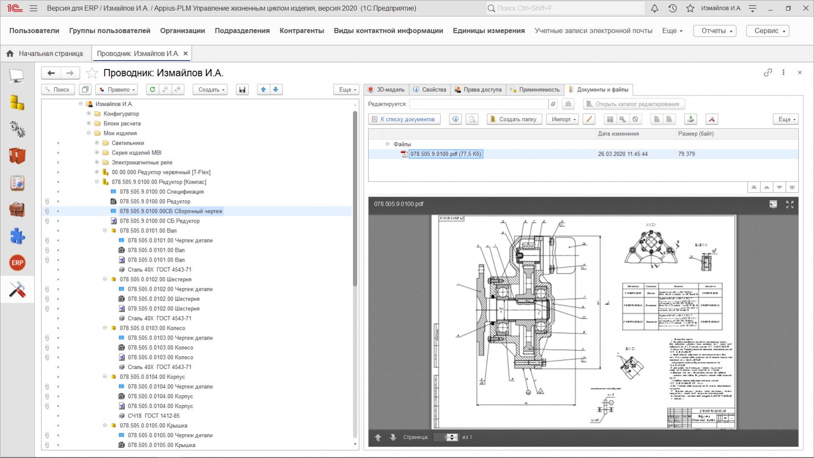Screen dimensions: 814x458
Task: Add Проводник to favorites star
Action: click(92, 73)
